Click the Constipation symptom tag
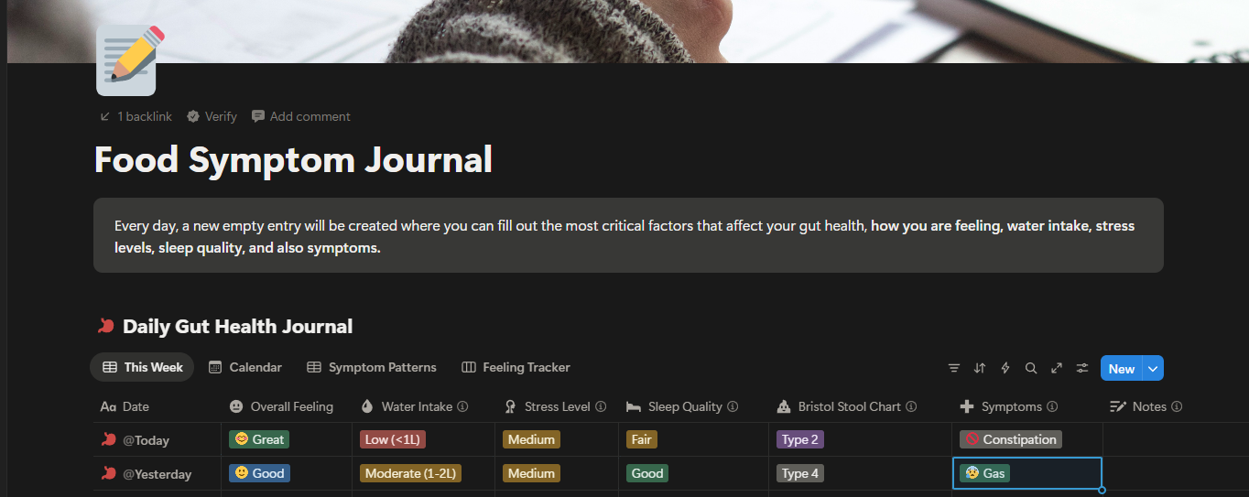Screen dimensions: 1249x497 (x=1011, y=439)
